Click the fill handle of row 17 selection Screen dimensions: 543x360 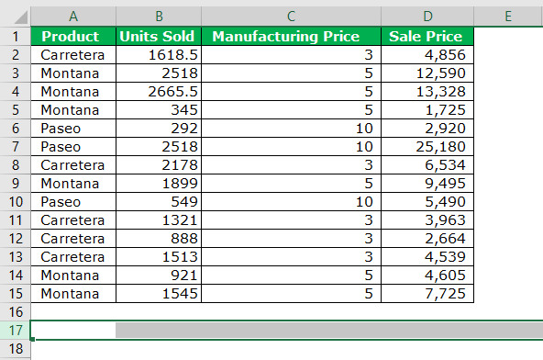click(x=32, y=339)
